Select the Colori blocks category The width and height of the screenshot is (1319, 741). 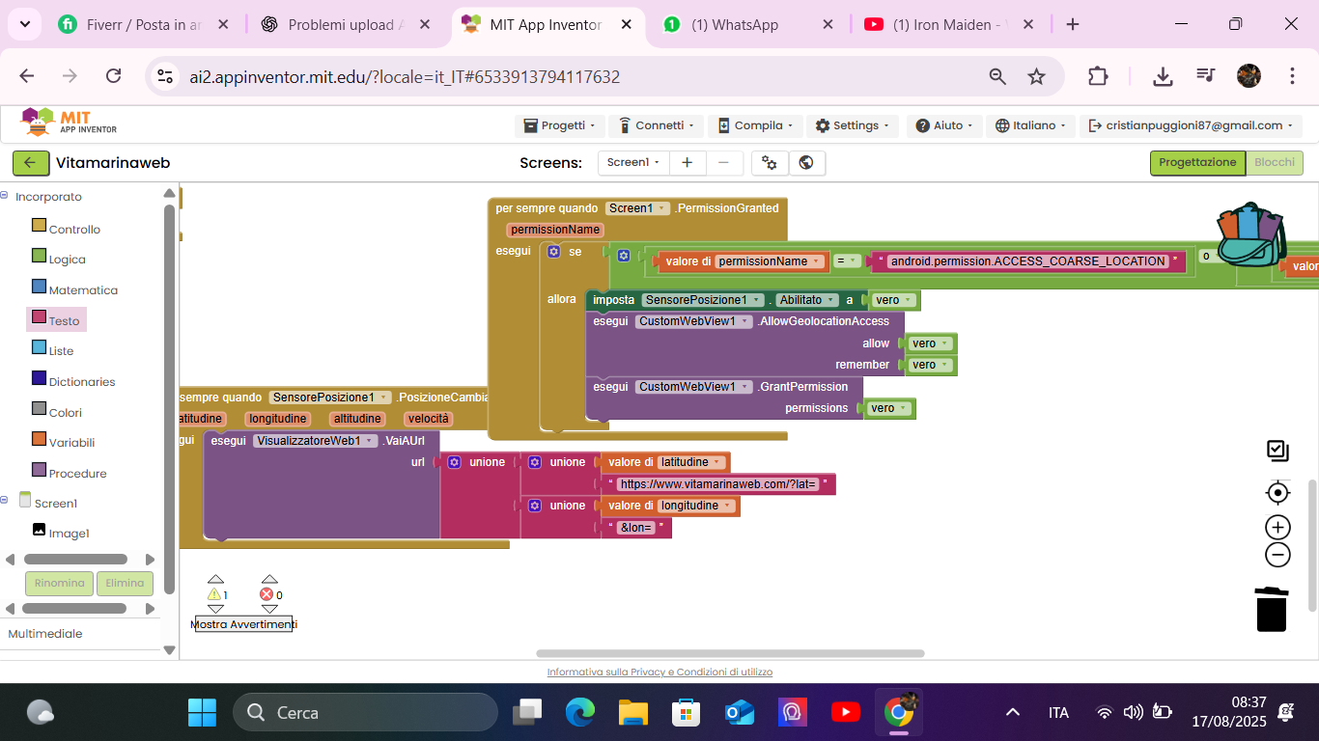[x=65, y=412]
